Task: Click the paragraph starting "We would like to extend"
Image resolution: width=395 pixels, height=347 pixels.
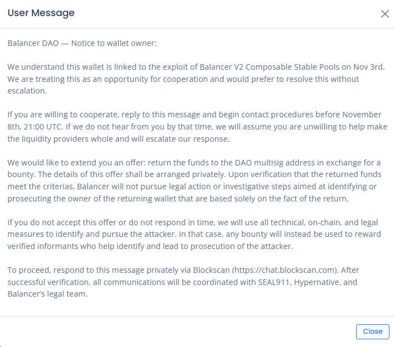Action: coord(194,180)
